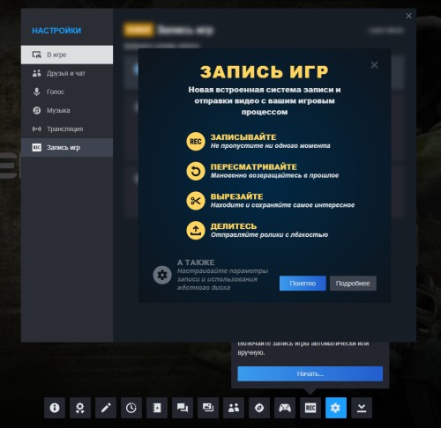The width and height of the screenshot is (441, 428).
Task: Open the REC game recording toolbar icon
Action: (310, 408)
